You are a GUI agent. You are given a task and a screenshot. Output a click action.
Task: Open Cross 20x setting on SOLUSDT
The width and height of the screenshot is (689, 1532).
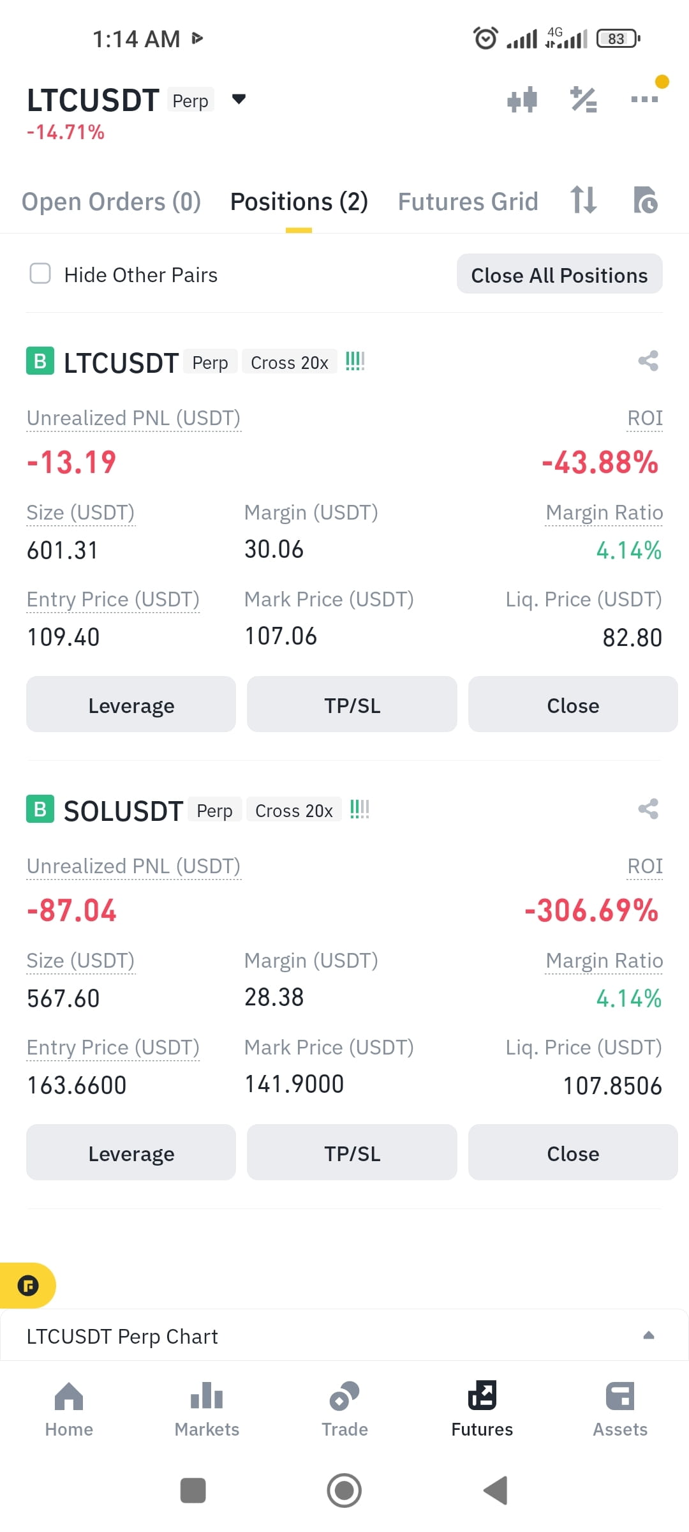[293, 811]
